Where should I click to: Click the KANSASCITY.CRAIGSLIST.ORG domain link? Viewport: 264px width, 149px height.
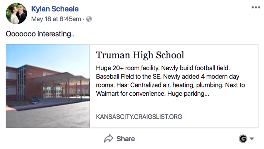(139, 117)
